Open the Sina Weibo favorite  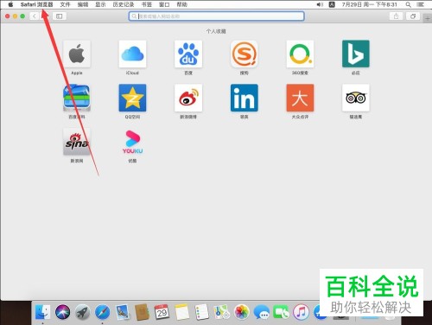[x=188, y=98]
